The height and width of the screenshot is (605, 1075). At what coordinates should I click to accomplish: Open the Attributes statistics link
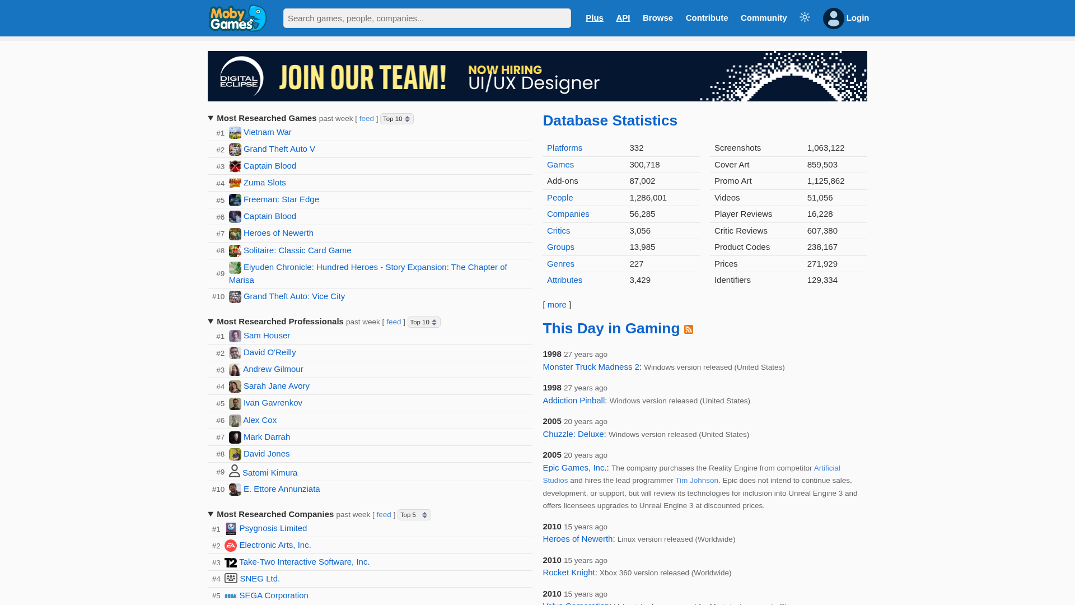point(564,280)
